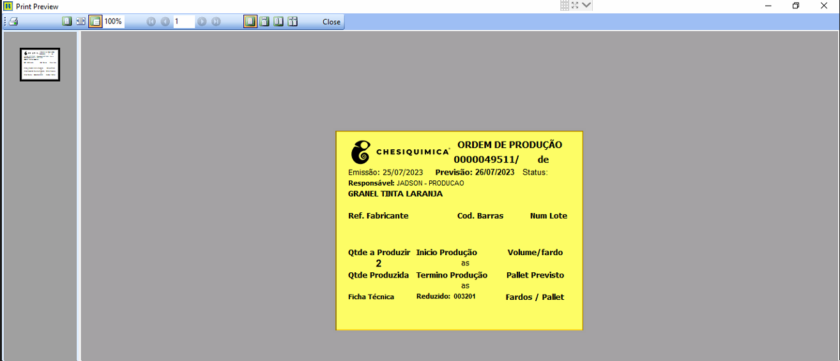Image resolution: width=840 pixels, height=361 pixels.
Task: Click the page number field
Action: [184, 22]
